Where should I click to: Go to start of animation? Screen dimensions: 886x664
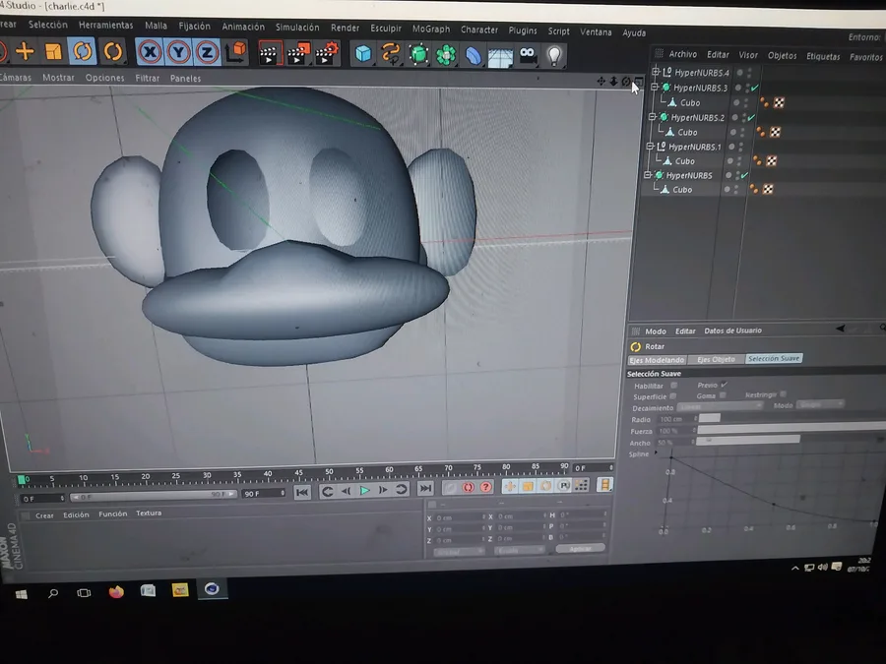tap(302, 492)
